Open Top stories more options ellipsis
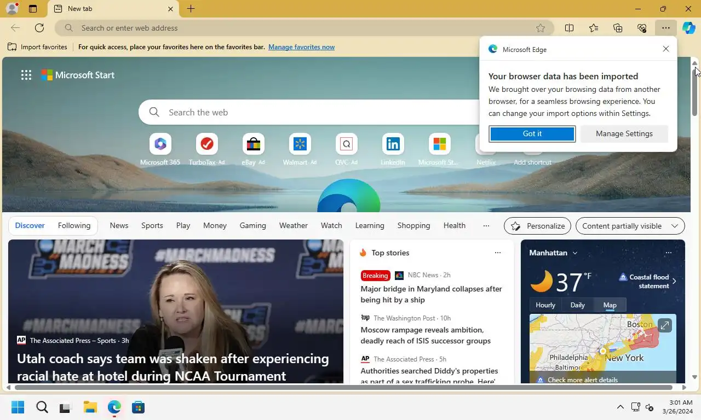 click(497, 253)
